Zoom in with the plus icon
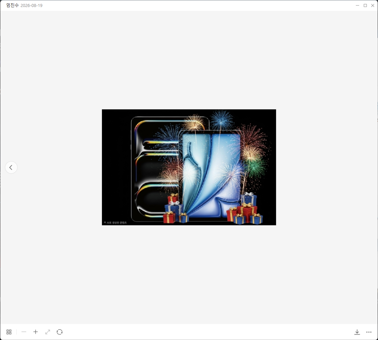The height and width of the screenshot is (340, 378). click(35, 332)
